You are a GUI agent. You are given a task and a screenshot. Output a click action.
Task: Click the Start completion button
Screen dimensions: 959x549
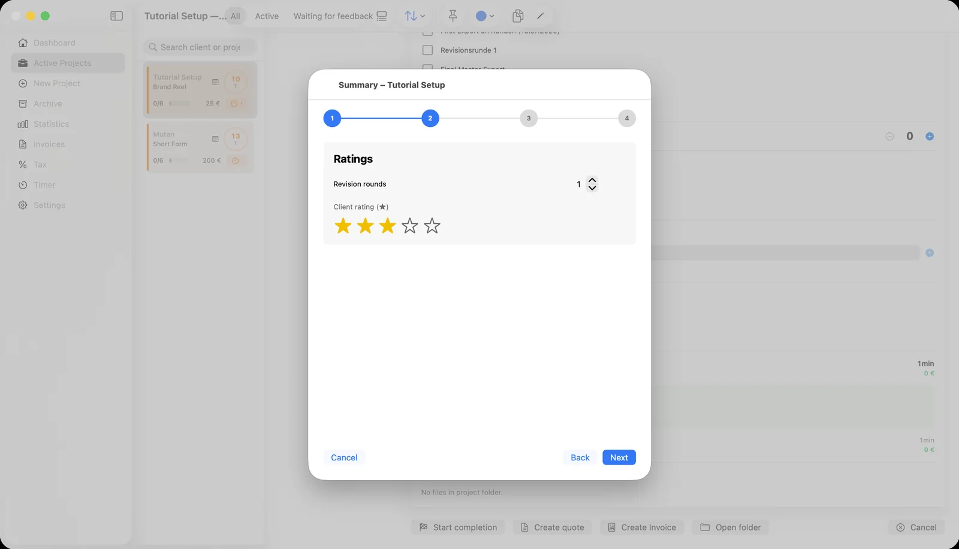pyautogui.click(x=459, y=527)
